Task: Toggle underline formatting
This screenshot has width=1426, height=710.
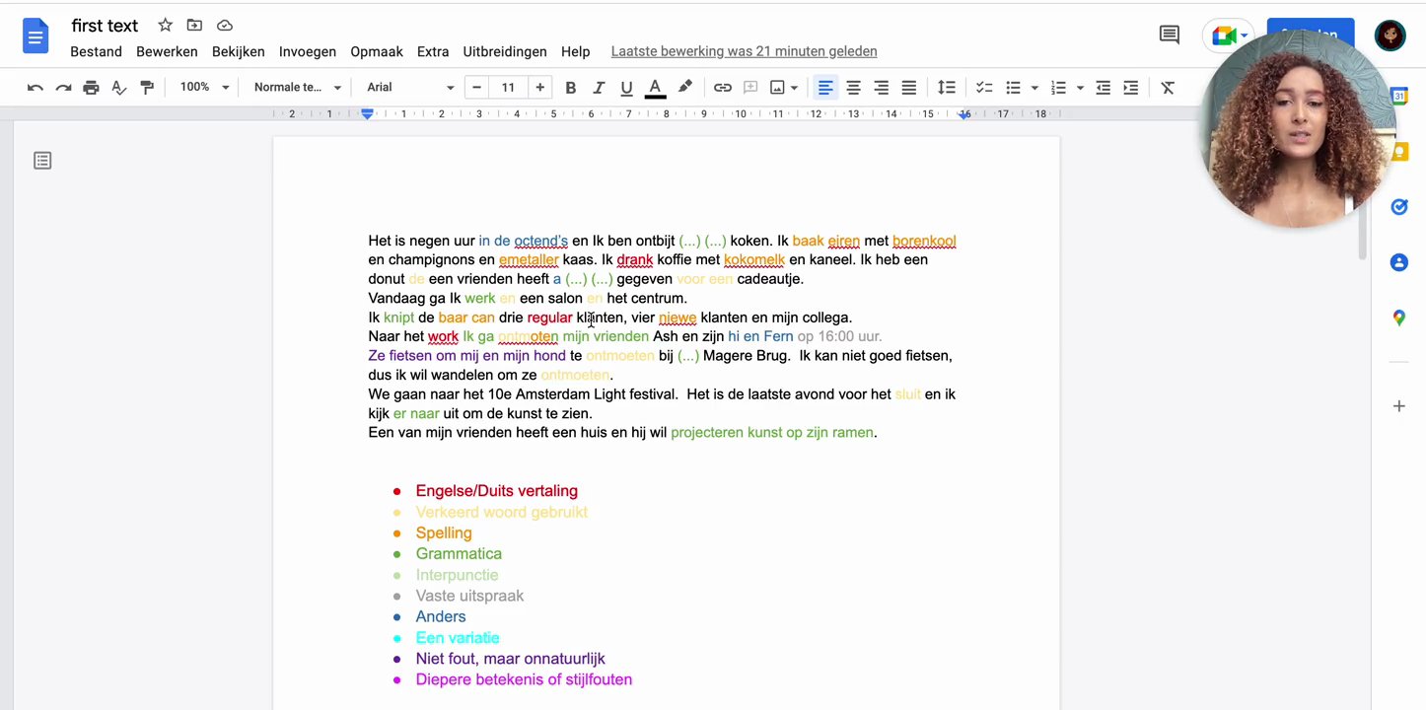Action: point(626,87)
